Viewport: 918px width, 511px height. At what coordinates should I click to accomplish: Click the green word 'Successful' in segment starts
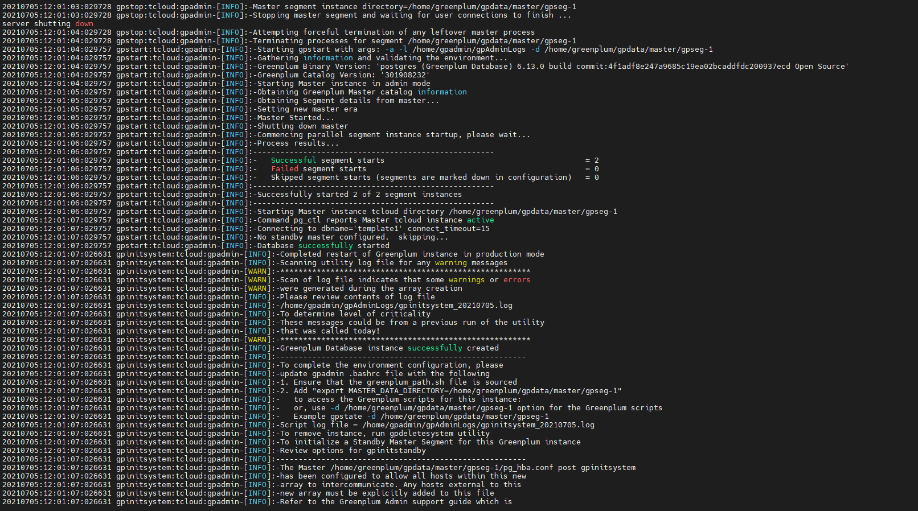[293, 160]
